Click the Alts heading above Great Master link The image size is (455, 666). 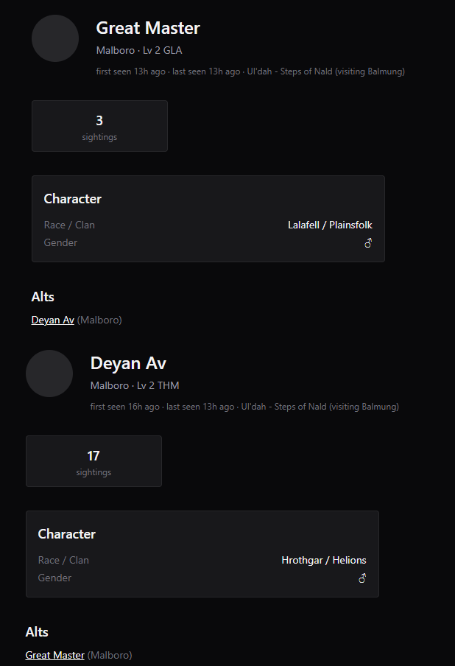coord(37,631)
